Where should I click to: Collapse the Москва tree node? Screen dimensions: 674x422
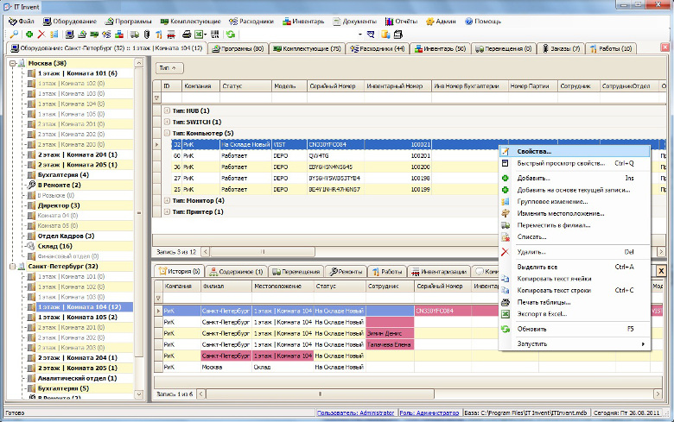coord(13,64)
